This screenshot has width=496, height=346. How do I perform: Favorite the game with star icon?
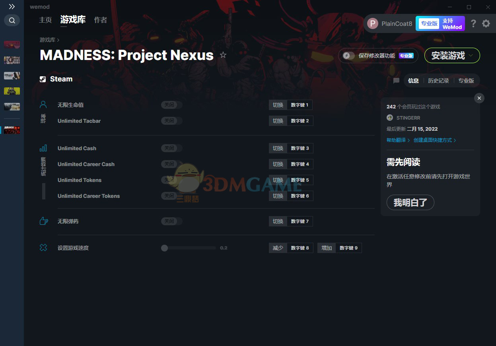(x=223, y=55)
